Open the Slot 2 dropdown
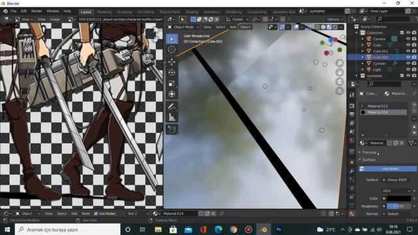 (x=138, y=213)
